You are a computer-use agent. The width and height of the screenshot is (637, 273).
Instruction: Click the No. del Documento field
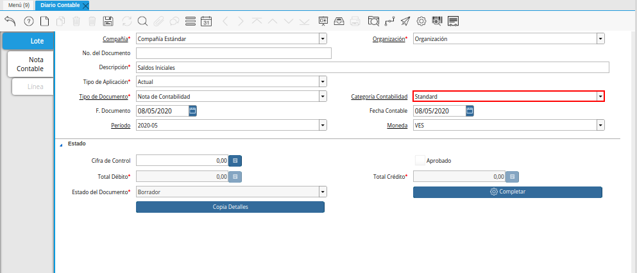[x=234, y=53]
